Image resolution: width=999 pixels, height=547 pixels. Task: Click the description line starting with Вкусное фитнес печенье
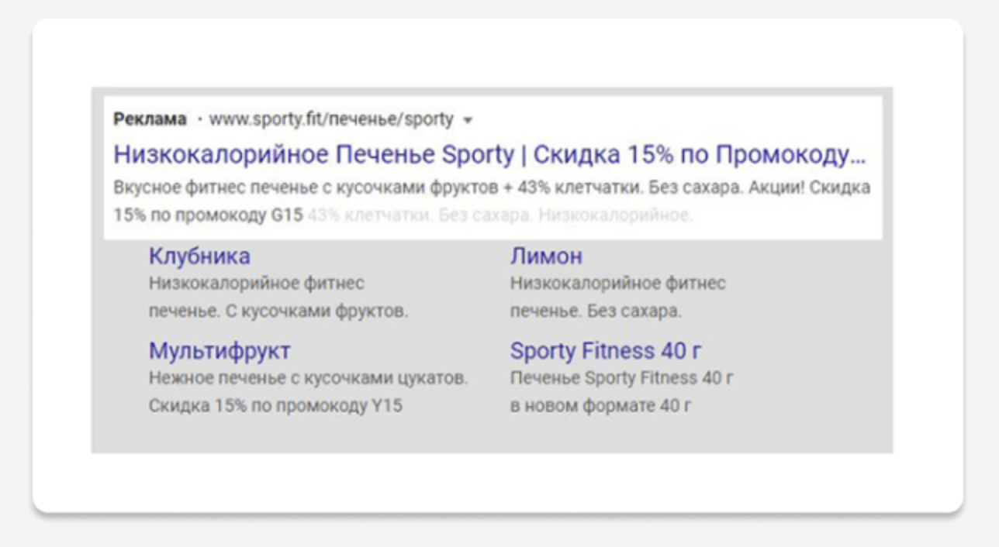tap(492, 187)
